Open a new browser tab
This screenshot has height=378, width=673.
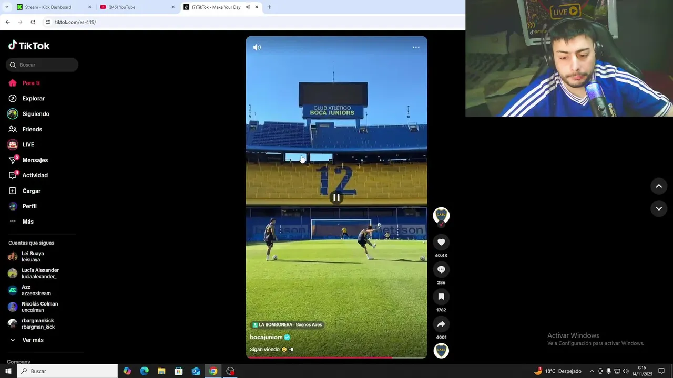tap(269, 7)
